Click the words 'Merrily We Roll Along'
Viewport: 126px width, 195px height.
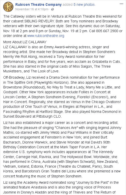coord(20,57)
